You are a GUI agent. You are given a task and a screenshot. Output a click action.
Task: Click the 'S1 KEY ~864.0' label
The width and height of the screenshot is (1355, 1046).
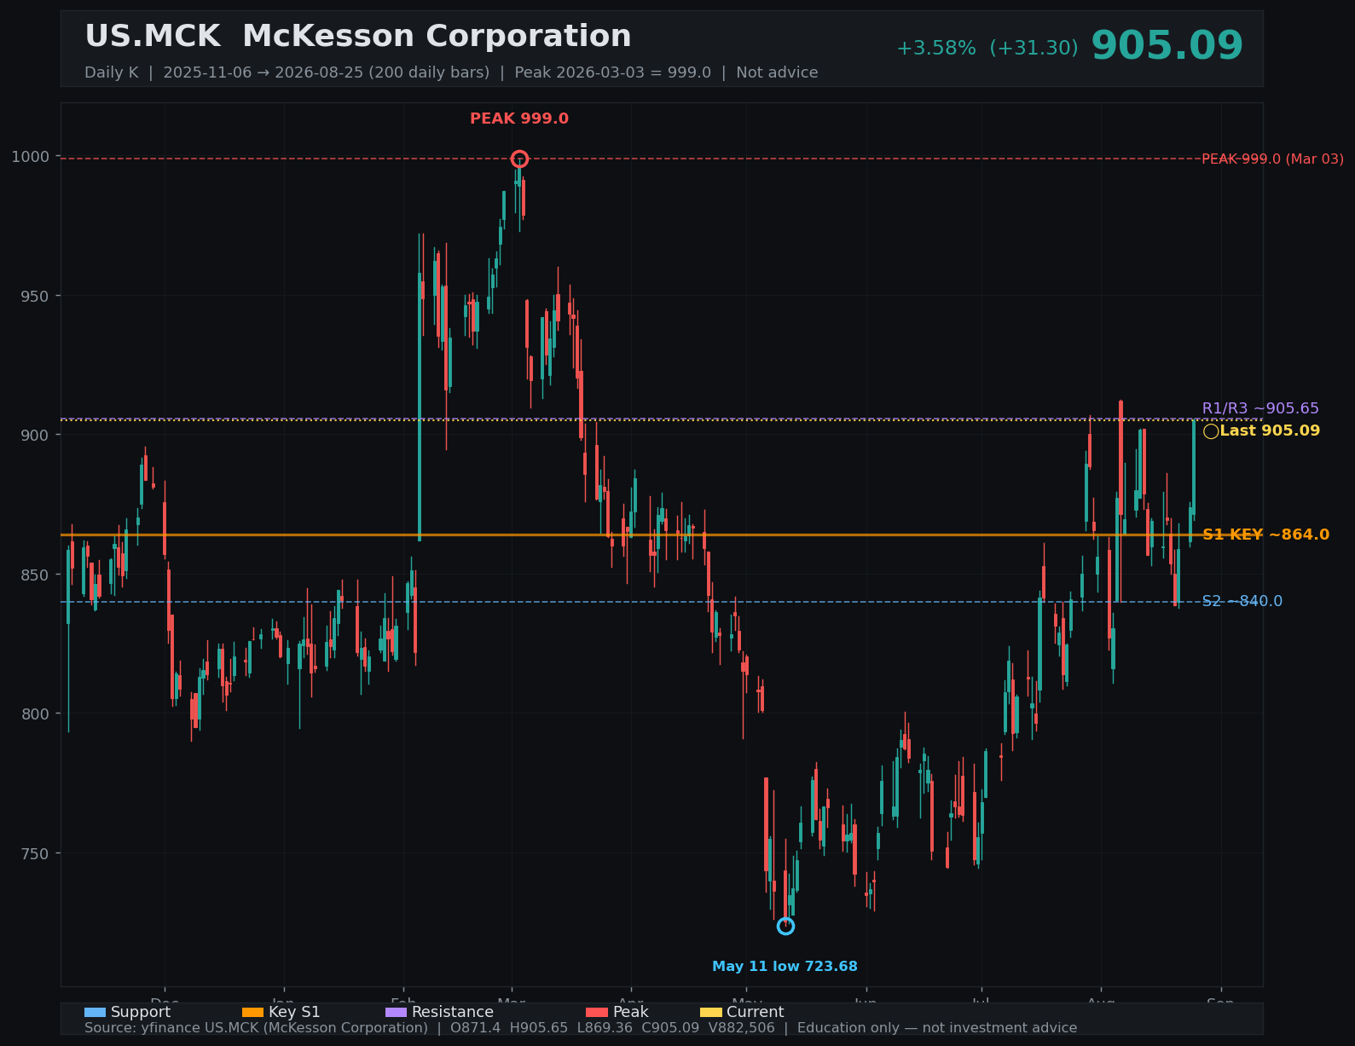(1265, 535)
